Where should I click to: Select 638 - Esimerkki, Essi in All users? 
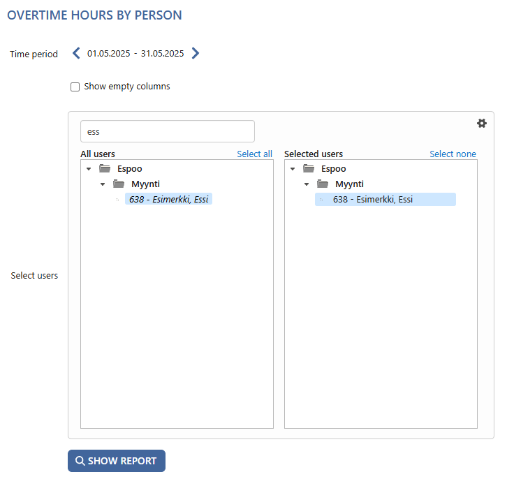(168, 199)
